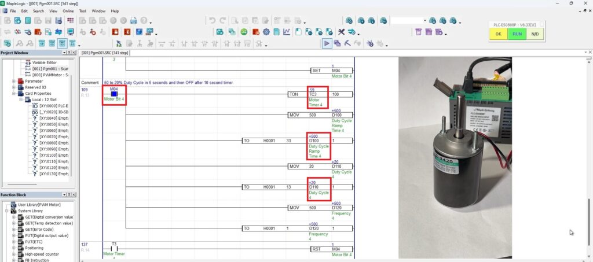Click the teal calculator icon

(276, 32)
